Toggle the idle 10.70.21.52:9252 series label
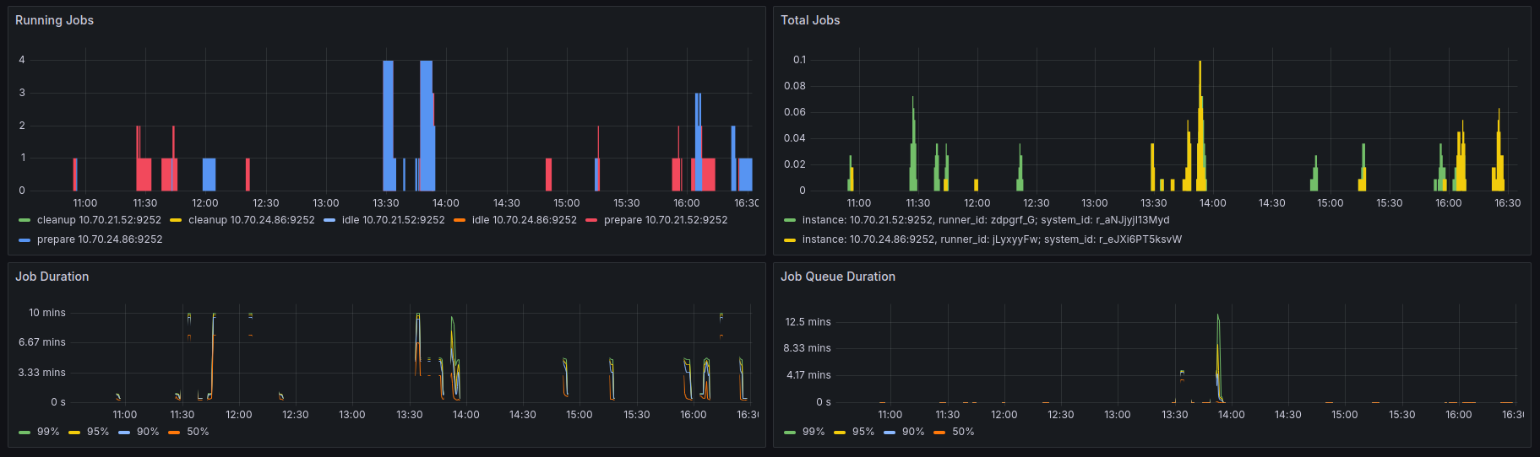Viewport: 1540px width, 457px height. [x=393, y=220]
